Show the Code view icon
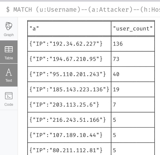 tap(9, 96)
